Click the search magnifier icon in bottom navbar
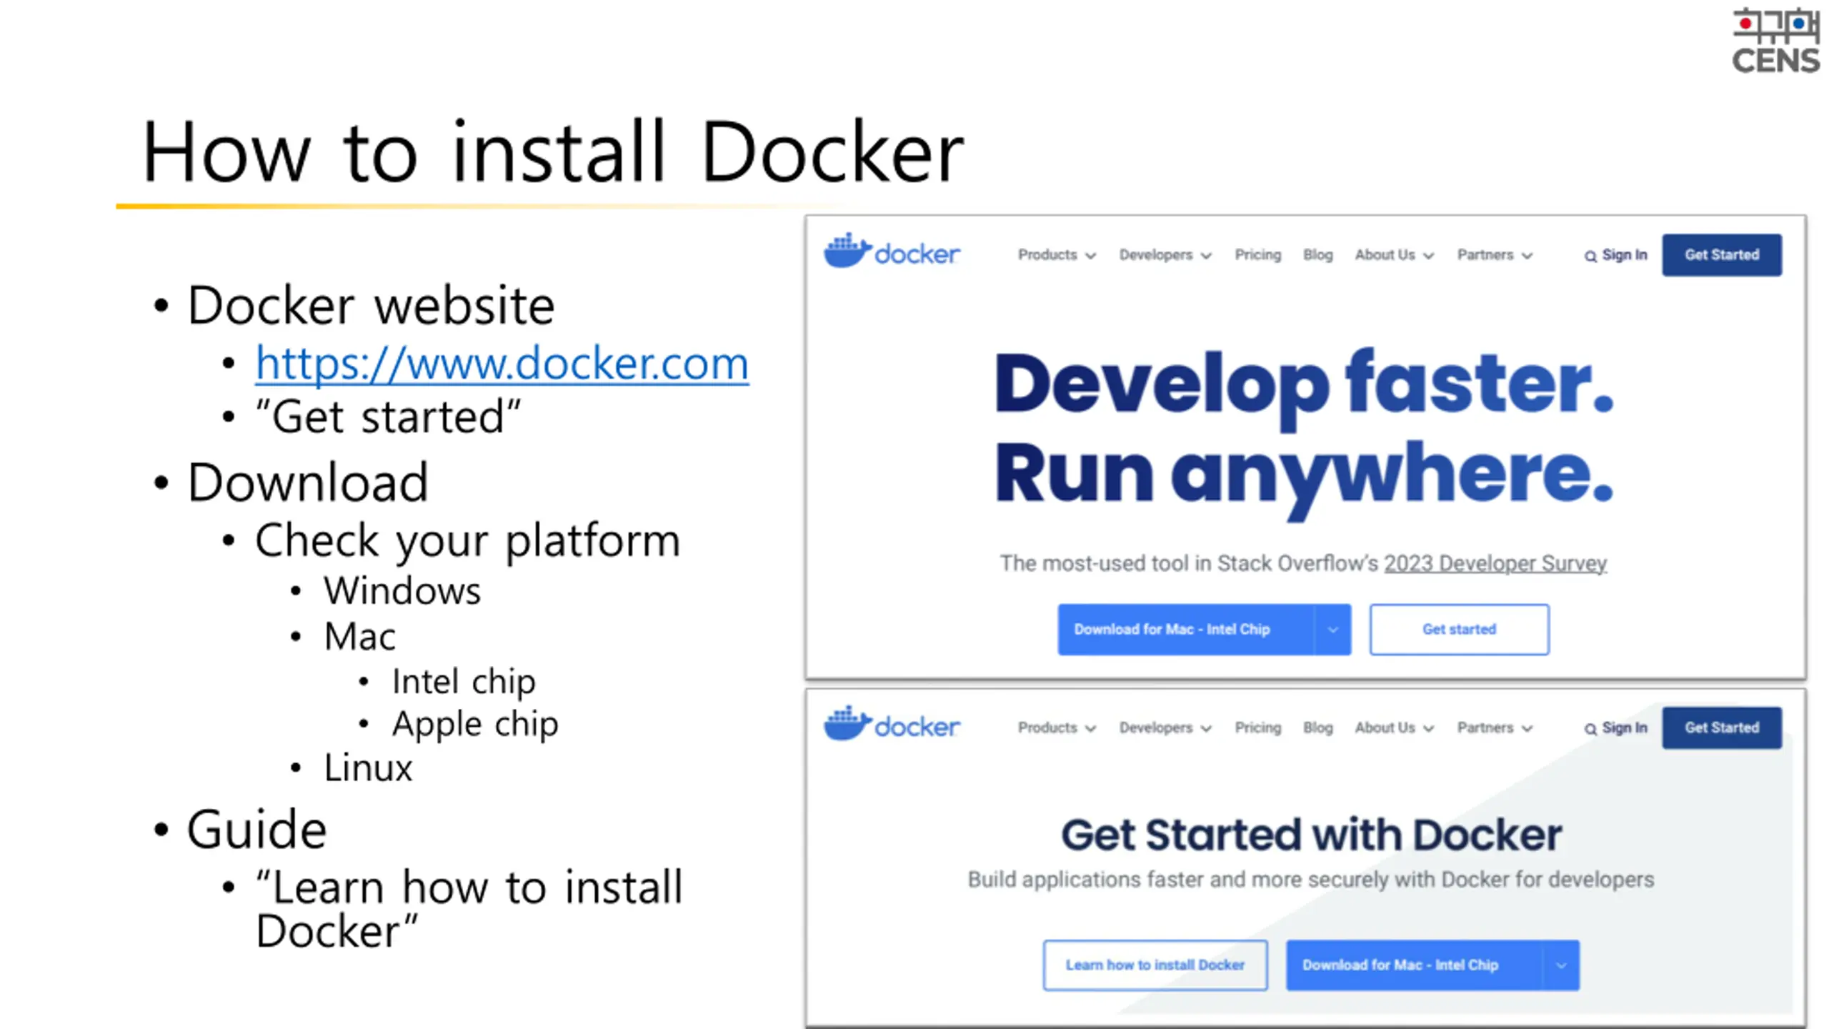1829x1029 pixels. pos(1590,729)
